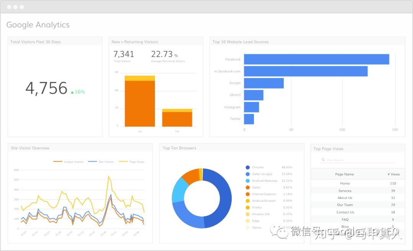Select the Contact Us page name

(x=345, y=212)
